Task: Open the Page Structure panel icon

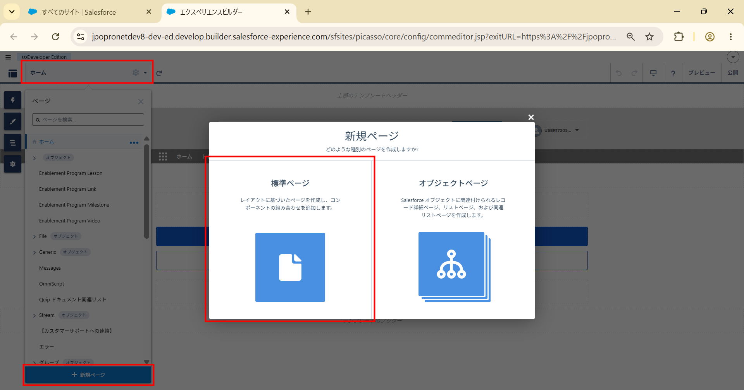Action: point(12,143)
